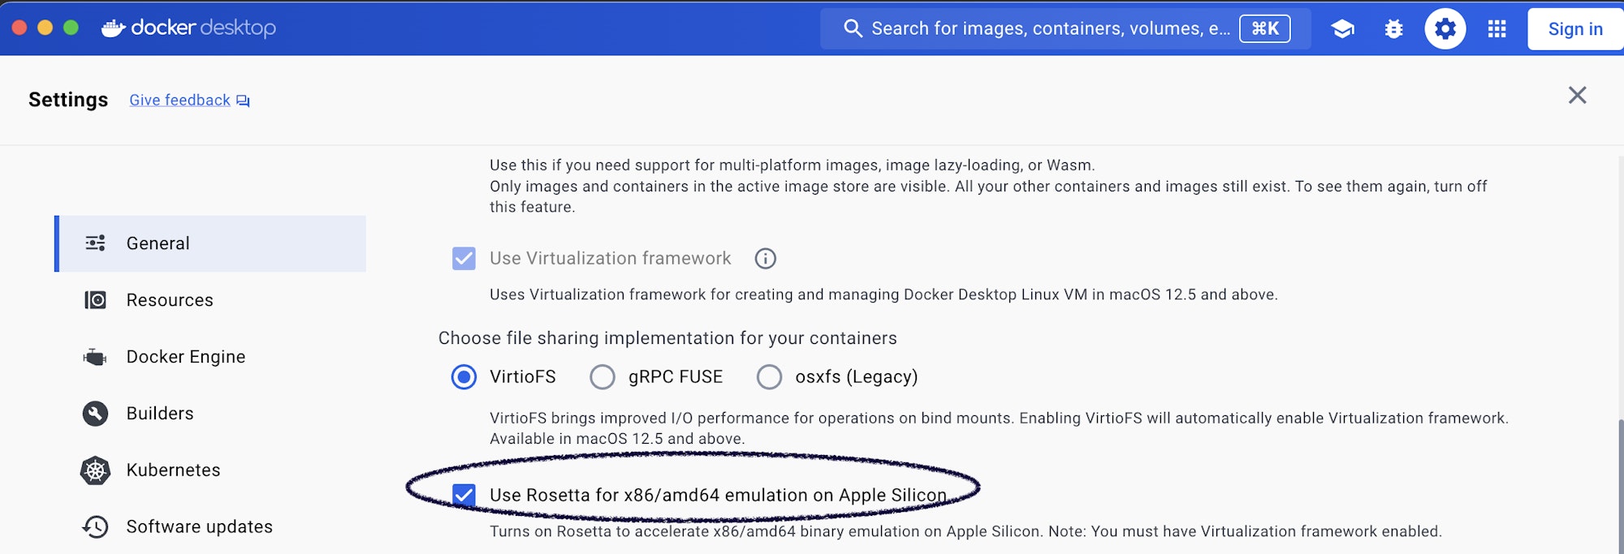Click the settings page vertical scrollbar
The height and width of the screenshot is (554, 1624).
pos(1620,487)
